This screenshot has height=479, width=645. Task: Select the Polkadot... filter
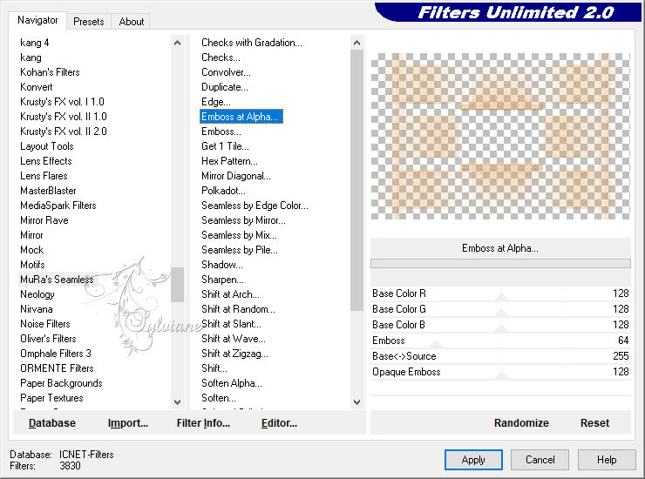coord(223,191)
